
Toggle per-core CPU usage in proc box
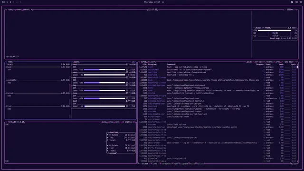click(x=259, y=62)
